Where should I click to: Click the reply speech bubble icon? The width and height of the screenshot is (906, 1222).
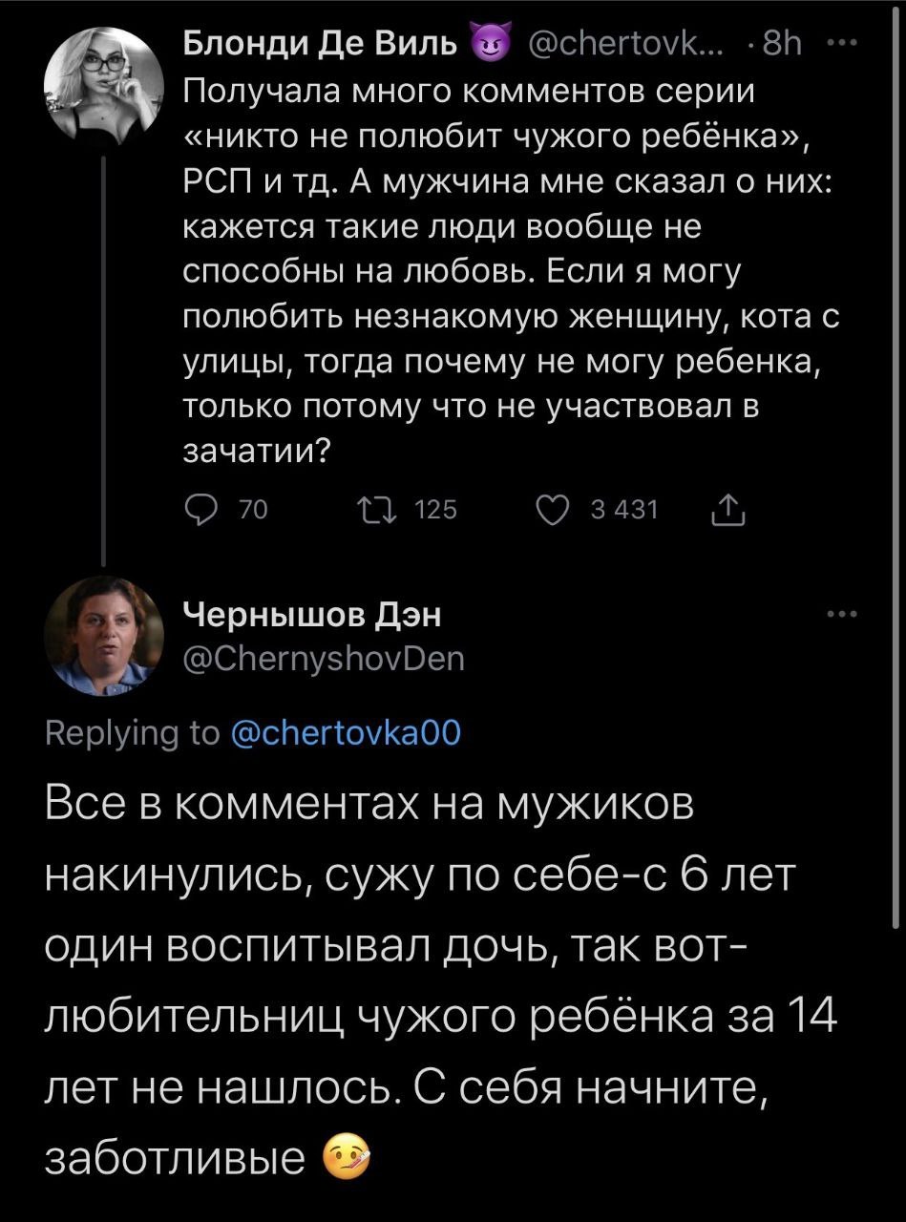199,513
